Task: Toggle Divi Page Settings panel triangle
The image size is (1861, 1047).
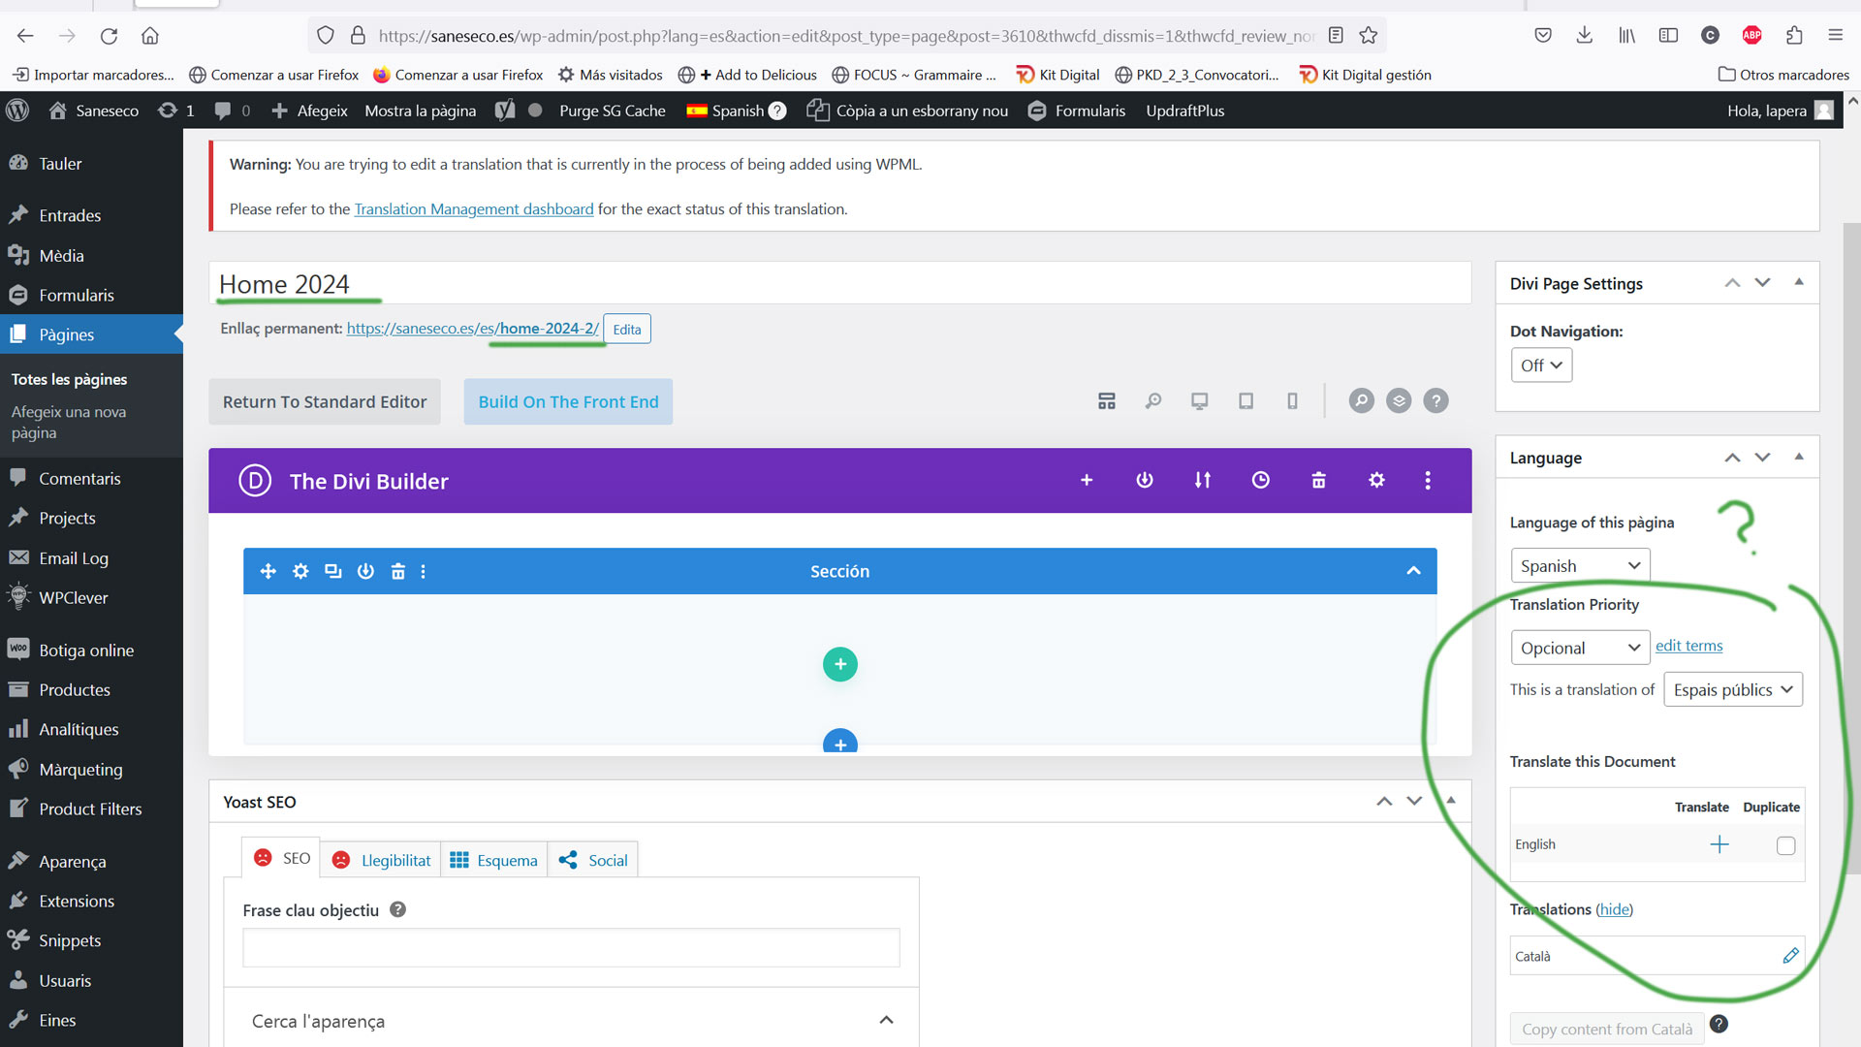Action: (1799, 282)
